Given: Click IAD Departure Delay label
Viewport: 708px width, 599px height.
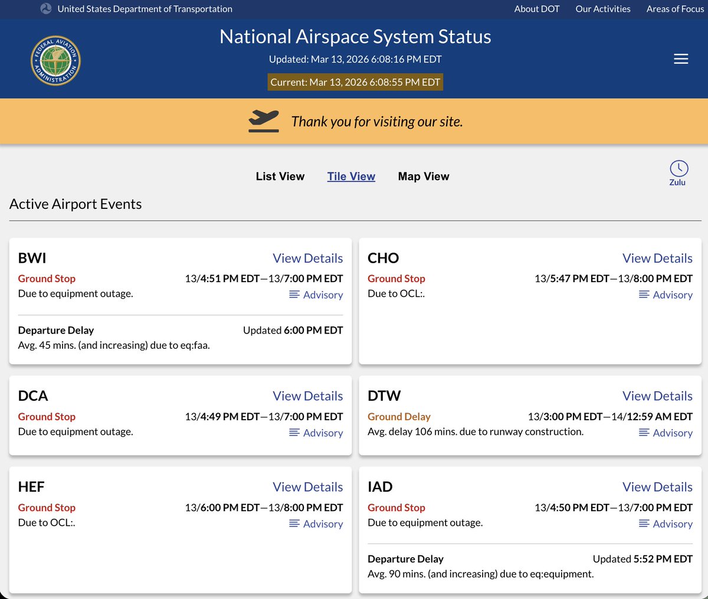Looking at the screenshot, I should (405, 559).
